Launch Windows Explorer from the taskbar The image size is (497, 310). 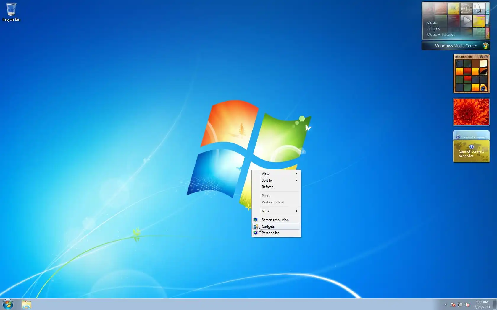[26, 304]
